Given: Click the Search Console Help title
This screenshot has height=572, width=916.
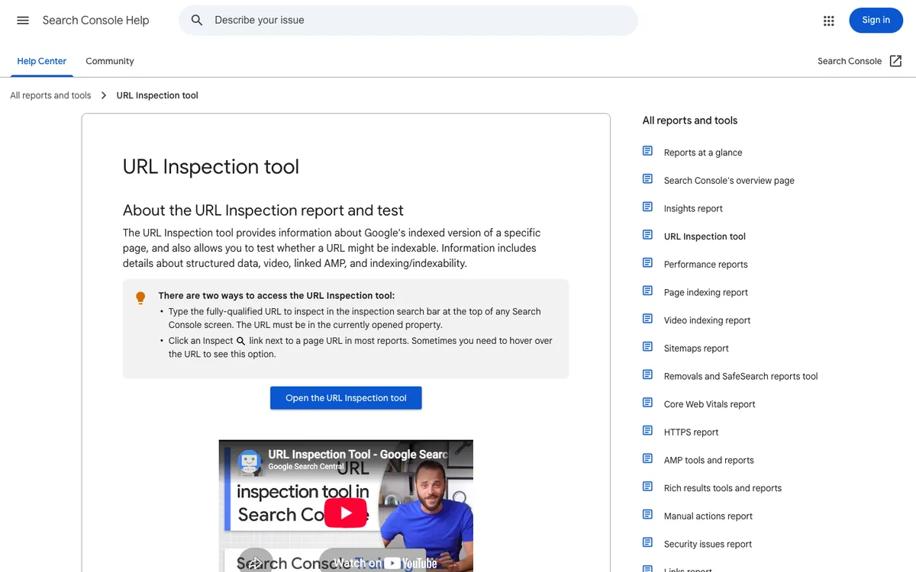Looking at the screenshot, I should 96,21.
